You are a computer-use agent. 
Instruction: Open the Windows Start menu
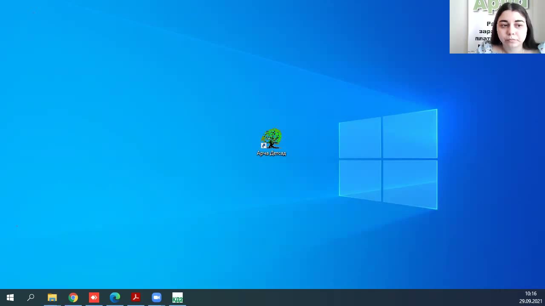(10, 297)
